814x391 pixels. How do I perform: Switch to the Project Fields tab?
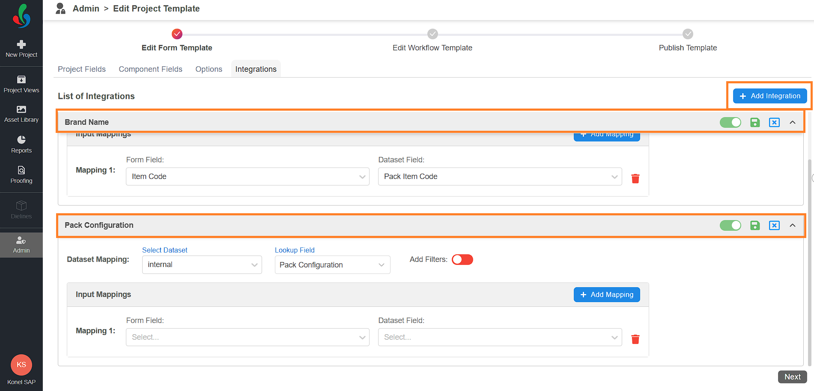point(82,69)
